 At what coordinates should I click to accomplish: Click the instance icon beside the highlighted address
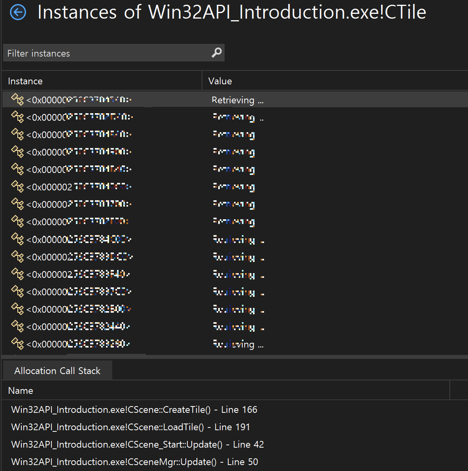point(17,100)
